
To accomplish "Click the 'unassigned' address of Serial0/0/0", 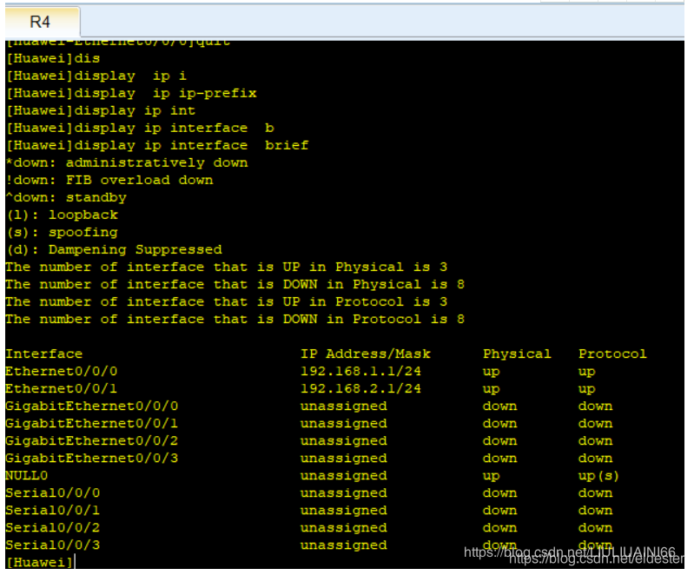I will coord(344,493).
